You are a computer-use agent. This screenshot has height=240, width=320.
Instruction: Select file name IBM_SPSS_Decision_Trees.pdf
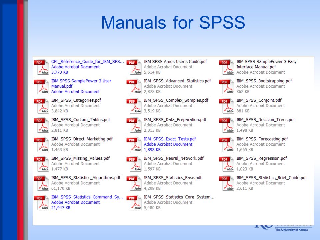coord(266,120)
